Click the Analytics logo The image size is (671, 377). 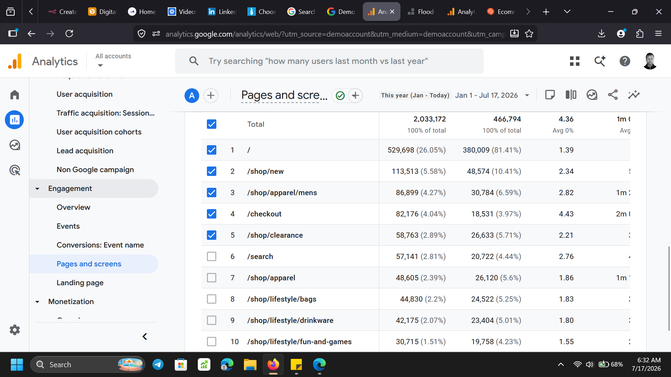pos(15,61)
